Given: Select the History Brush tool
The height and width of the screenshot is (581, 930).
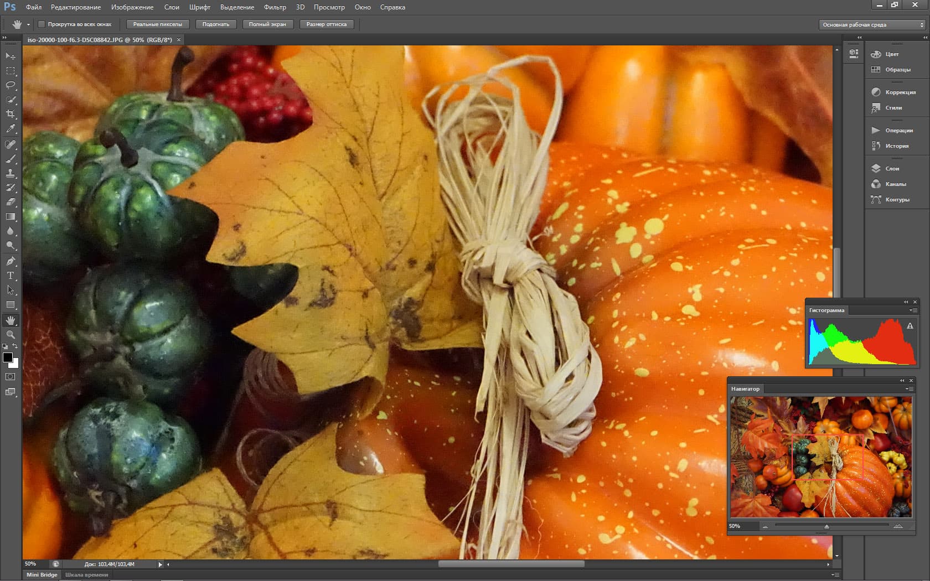Looking at the screenshot, I should (x=11, y=188).
